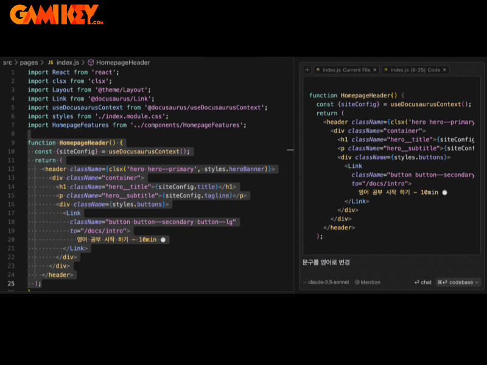Click the plus icon to add context

tap(307, 70)
